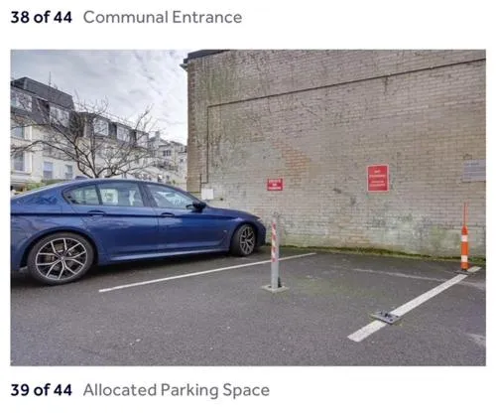Click the orange bollard by the wall

click(x=464, y=238)
